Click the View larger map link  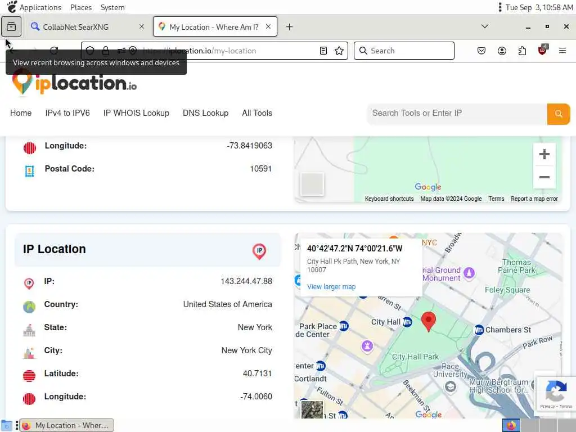pyautogui.click(x=331, y=287)
